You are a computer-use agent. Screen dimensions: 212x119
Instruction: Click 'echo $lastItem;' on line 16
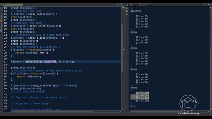22,17
